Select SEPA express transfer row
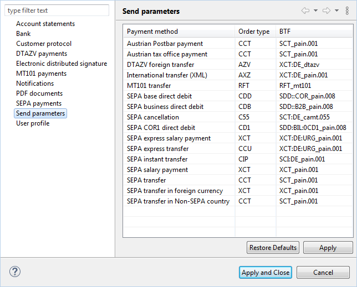The image size is (357, 287). click(x=238, y=149)
